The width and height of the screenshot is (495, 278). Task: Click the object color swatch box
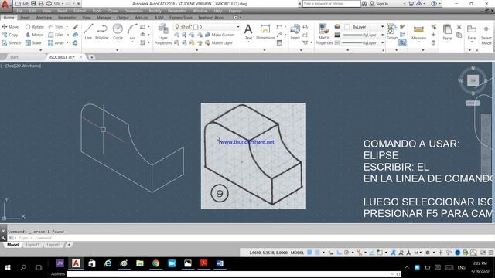point(347,27)
